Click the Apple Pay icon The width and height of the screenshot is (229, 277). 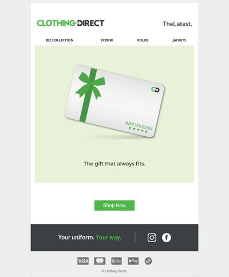click(x=133, y=261)
